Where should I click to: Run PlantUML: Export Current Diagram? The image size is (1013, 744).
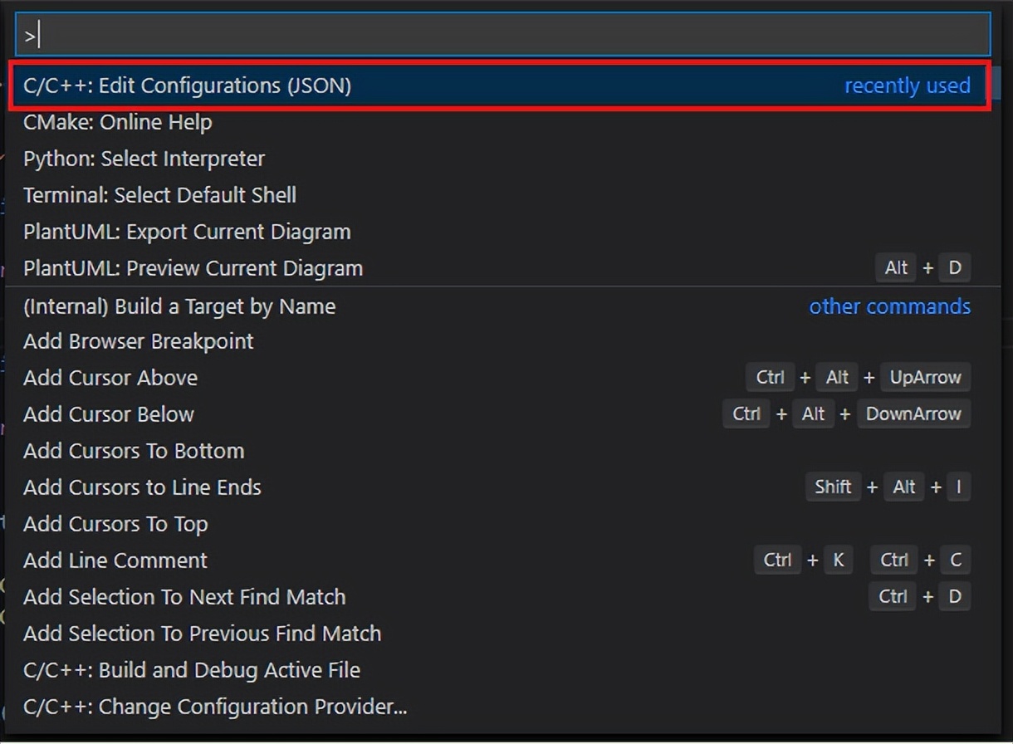187,232
